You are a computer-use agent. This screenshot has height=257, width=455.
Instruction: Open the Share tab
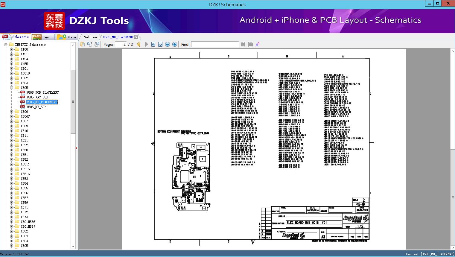[66, 37]
